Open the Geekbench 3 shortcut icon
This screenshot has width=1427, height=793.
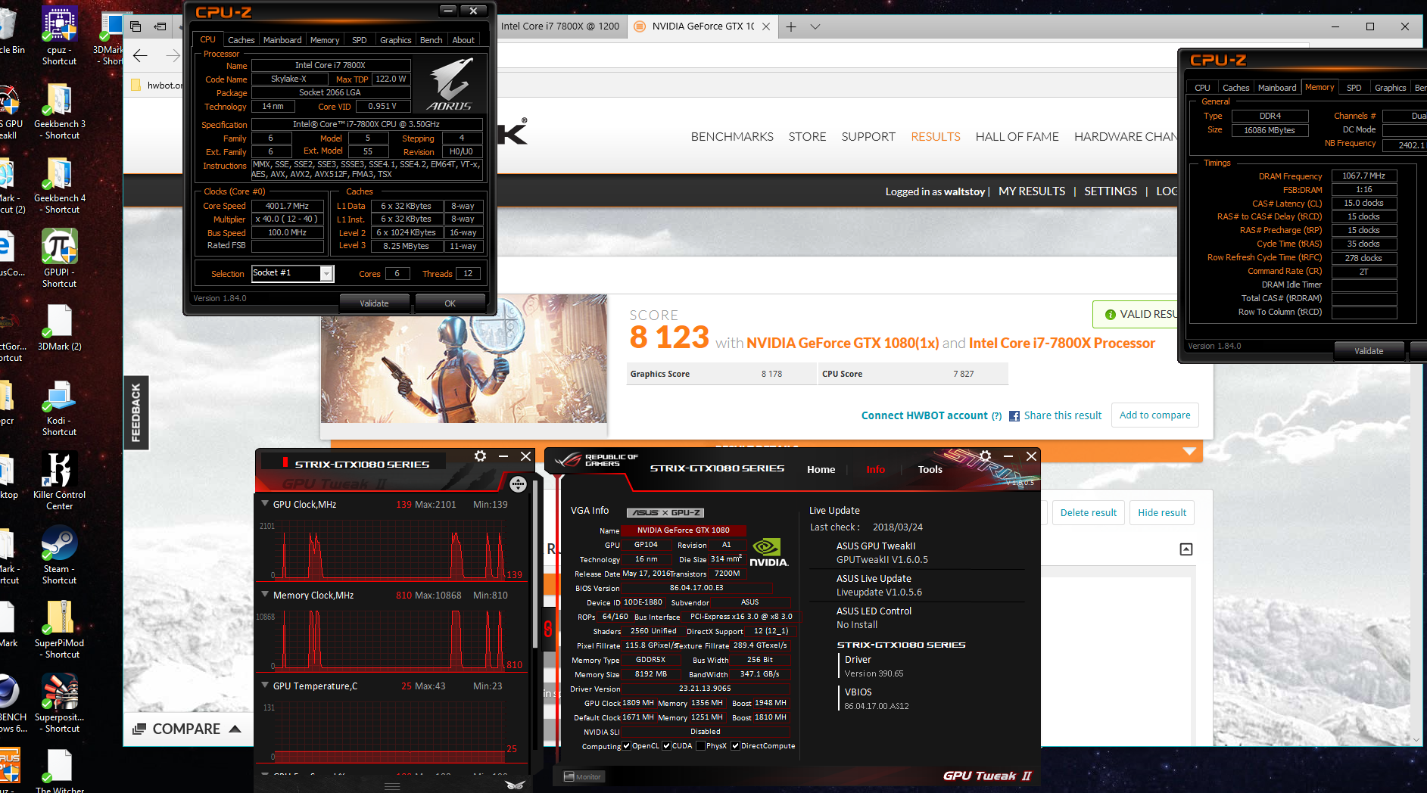point(59,110)
